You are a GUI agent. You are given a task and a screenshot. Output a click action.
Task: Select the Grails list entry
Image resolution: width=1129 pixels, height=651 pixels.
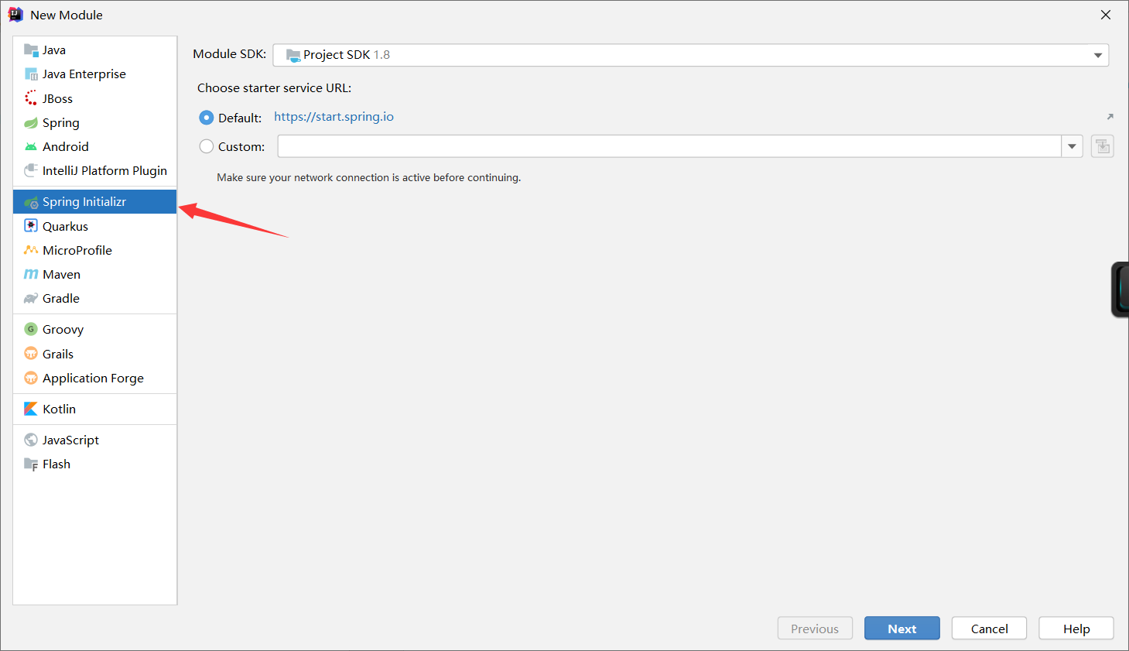click(95, 354)
